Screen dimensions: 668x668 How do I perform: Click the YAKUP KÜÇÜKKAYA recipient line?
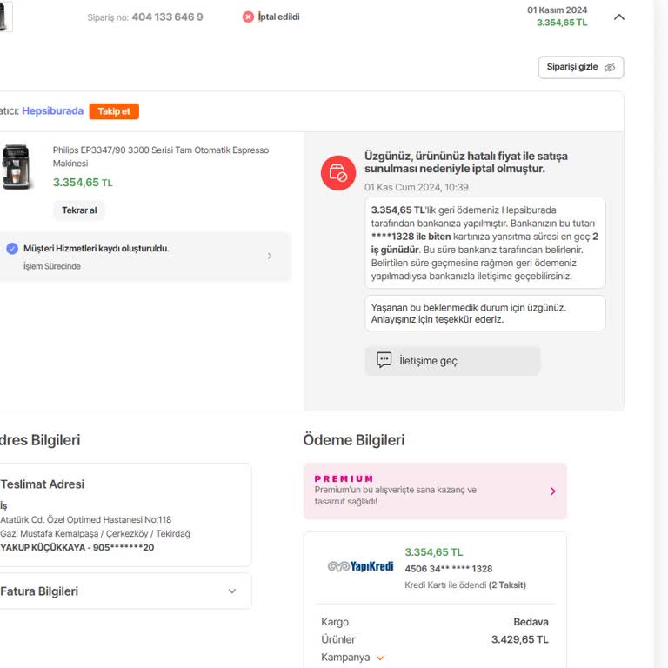click(77, 547)
